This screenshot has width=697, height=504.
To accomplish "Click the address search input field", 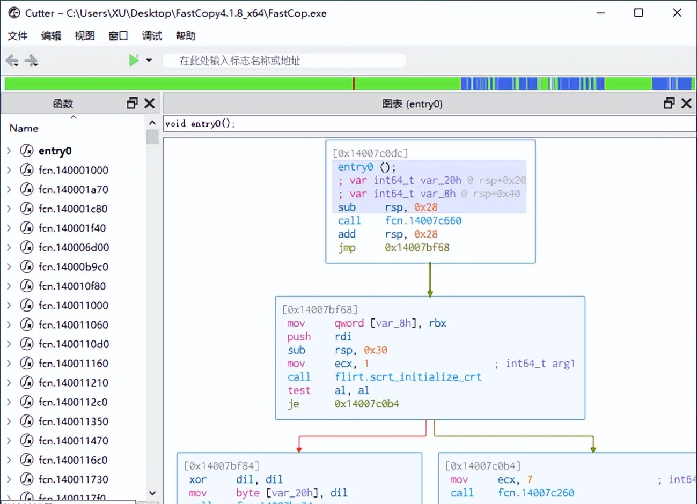I will point(284,61).
